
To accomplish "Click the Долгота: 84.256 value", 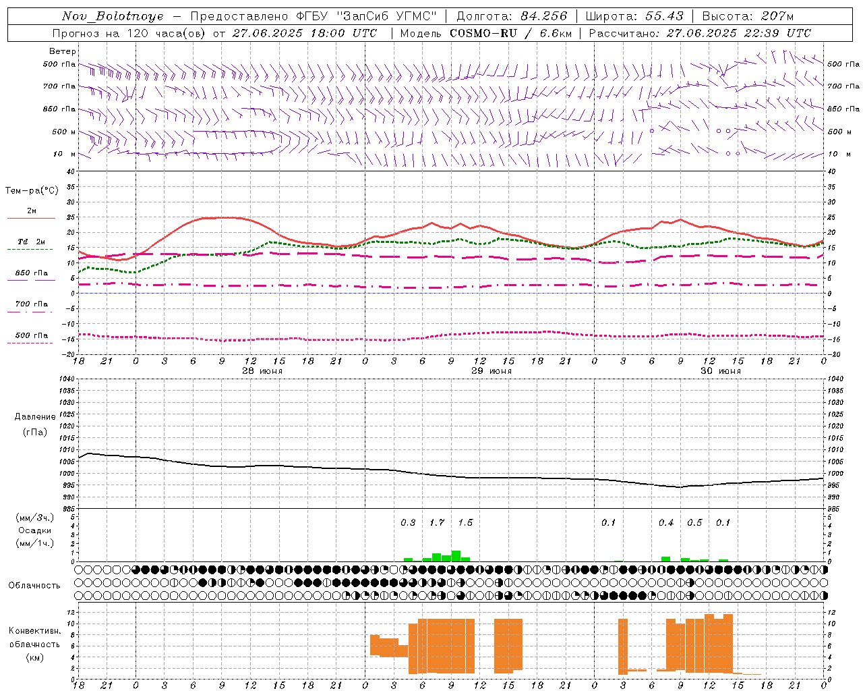I will point(512,16).
